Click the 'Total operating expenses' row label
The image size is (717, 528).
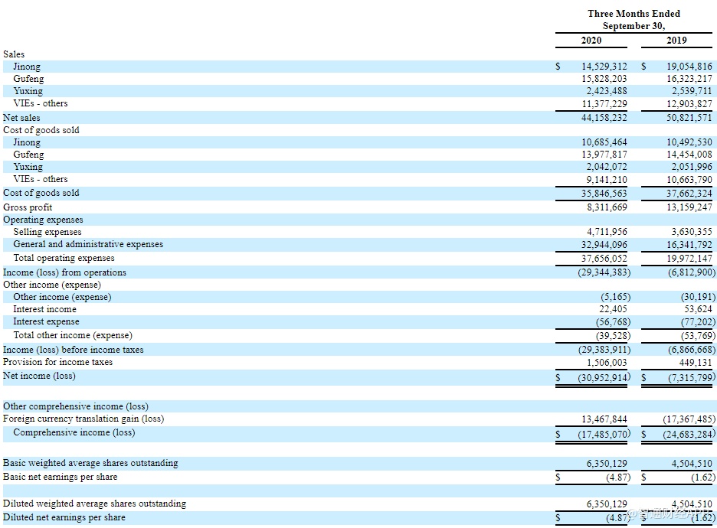coord(64,258)
